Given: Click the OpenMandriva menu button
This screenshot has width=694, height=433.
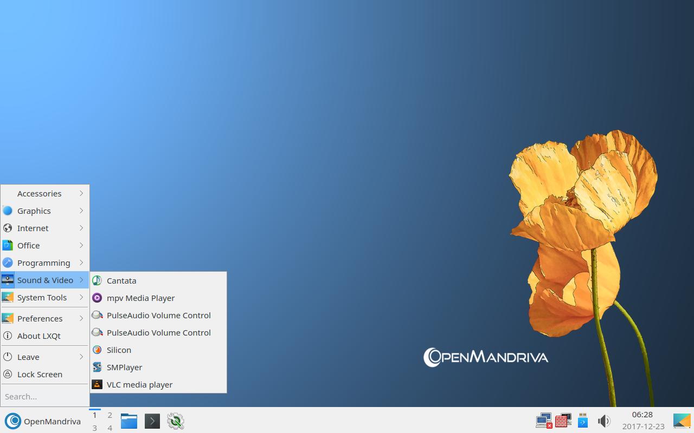Looking at the screenshot, I should 43,421.
